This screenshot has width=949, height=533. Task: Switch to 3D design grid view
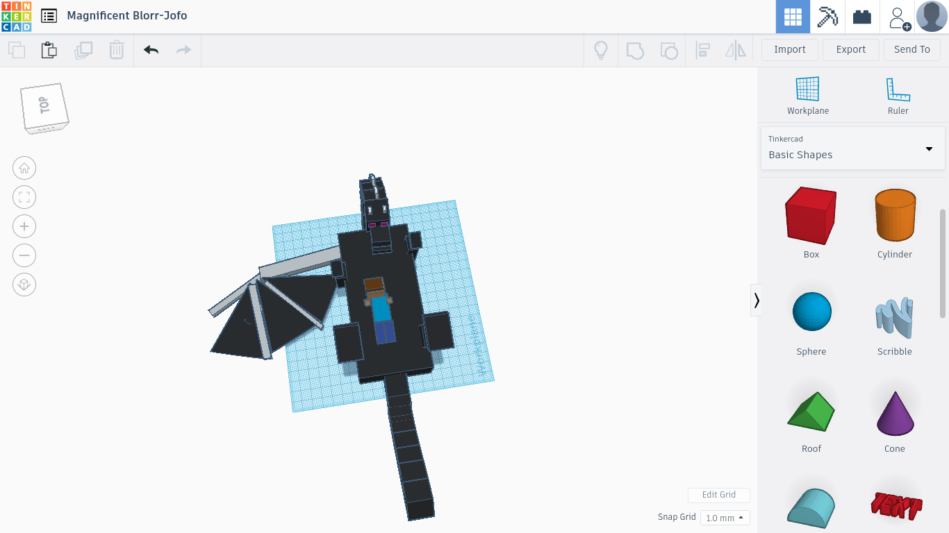tap(793, 17)
